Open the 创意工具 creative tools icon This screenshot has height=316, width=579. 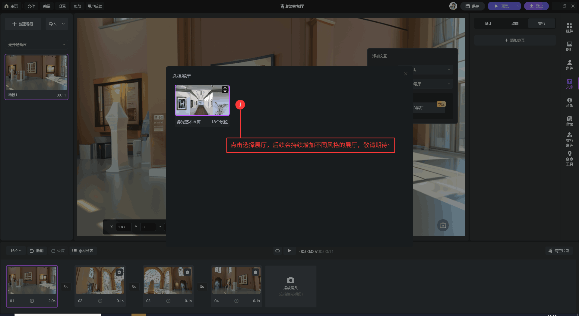(569, 158)
